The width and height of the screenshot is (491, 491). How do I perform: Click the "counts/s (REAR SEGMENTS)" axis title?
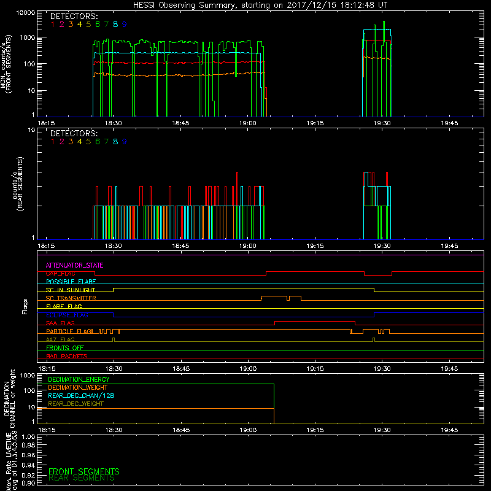[18, 184]
